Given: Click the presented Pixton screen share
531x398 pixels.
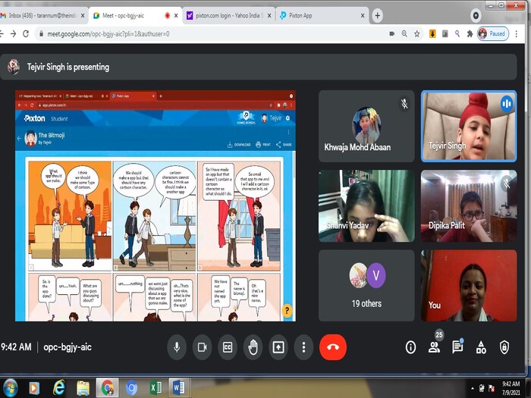Looking at the screenshot, I should tap(155, 205).
